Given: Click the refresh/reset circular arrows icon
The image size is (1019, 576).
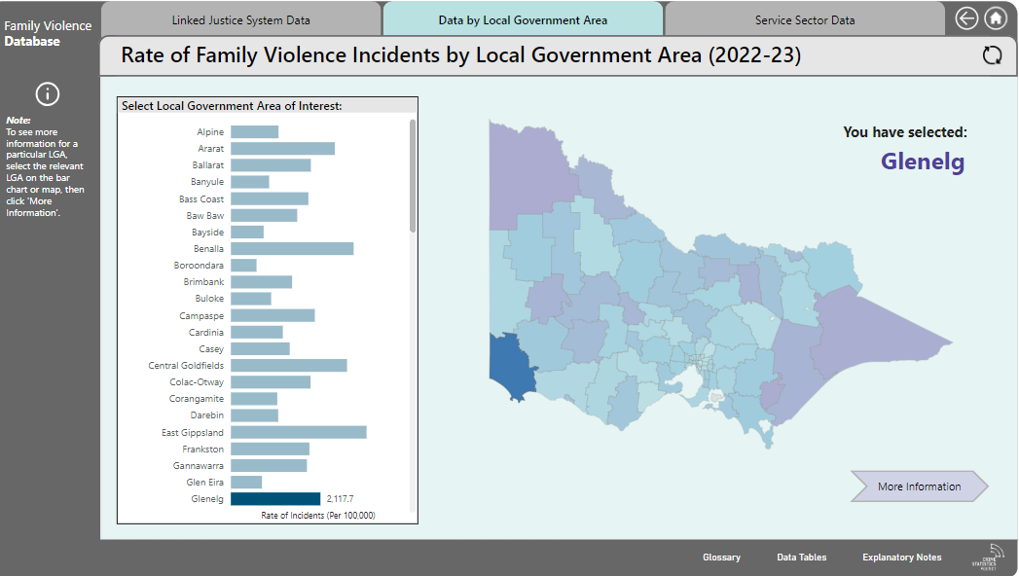Looking at the screenshot, I should (x=993, y=55).
